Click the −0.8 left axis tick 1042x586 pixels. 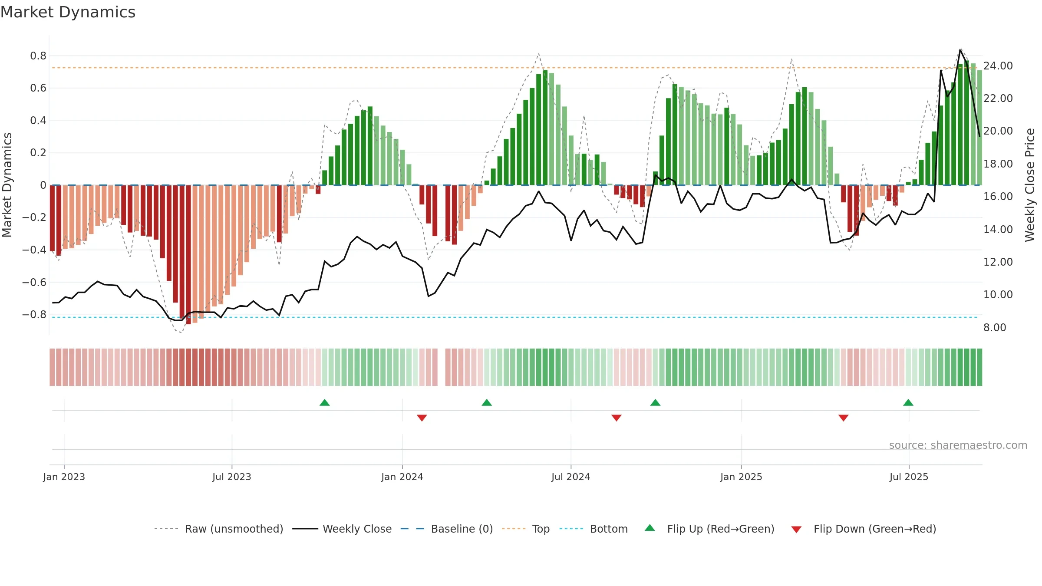click(34, 314)
